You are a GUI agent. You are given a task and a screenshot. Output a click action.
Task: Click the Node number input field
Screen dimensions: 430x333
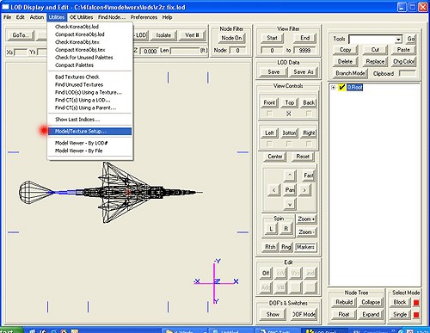[237, 51]
